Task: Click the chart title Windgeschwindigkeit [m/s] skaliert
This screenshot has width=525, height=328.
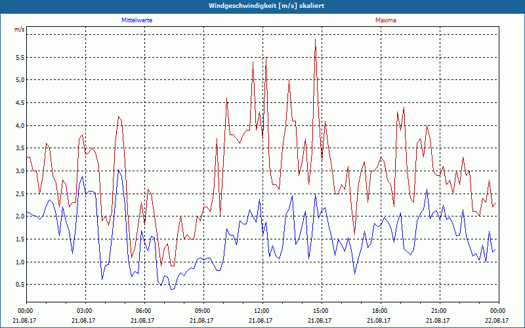Action: 266,6
